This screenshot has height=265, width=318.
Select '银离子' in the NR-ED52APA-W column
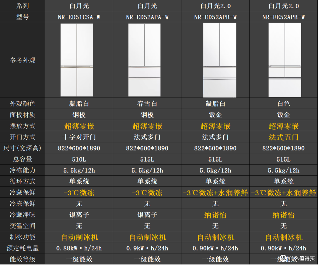pyautogui.click(x=147, y=215)
